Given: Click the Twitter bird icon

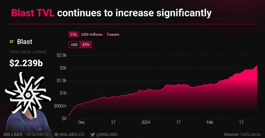Looking at the screenshot, I should [93, 134].
